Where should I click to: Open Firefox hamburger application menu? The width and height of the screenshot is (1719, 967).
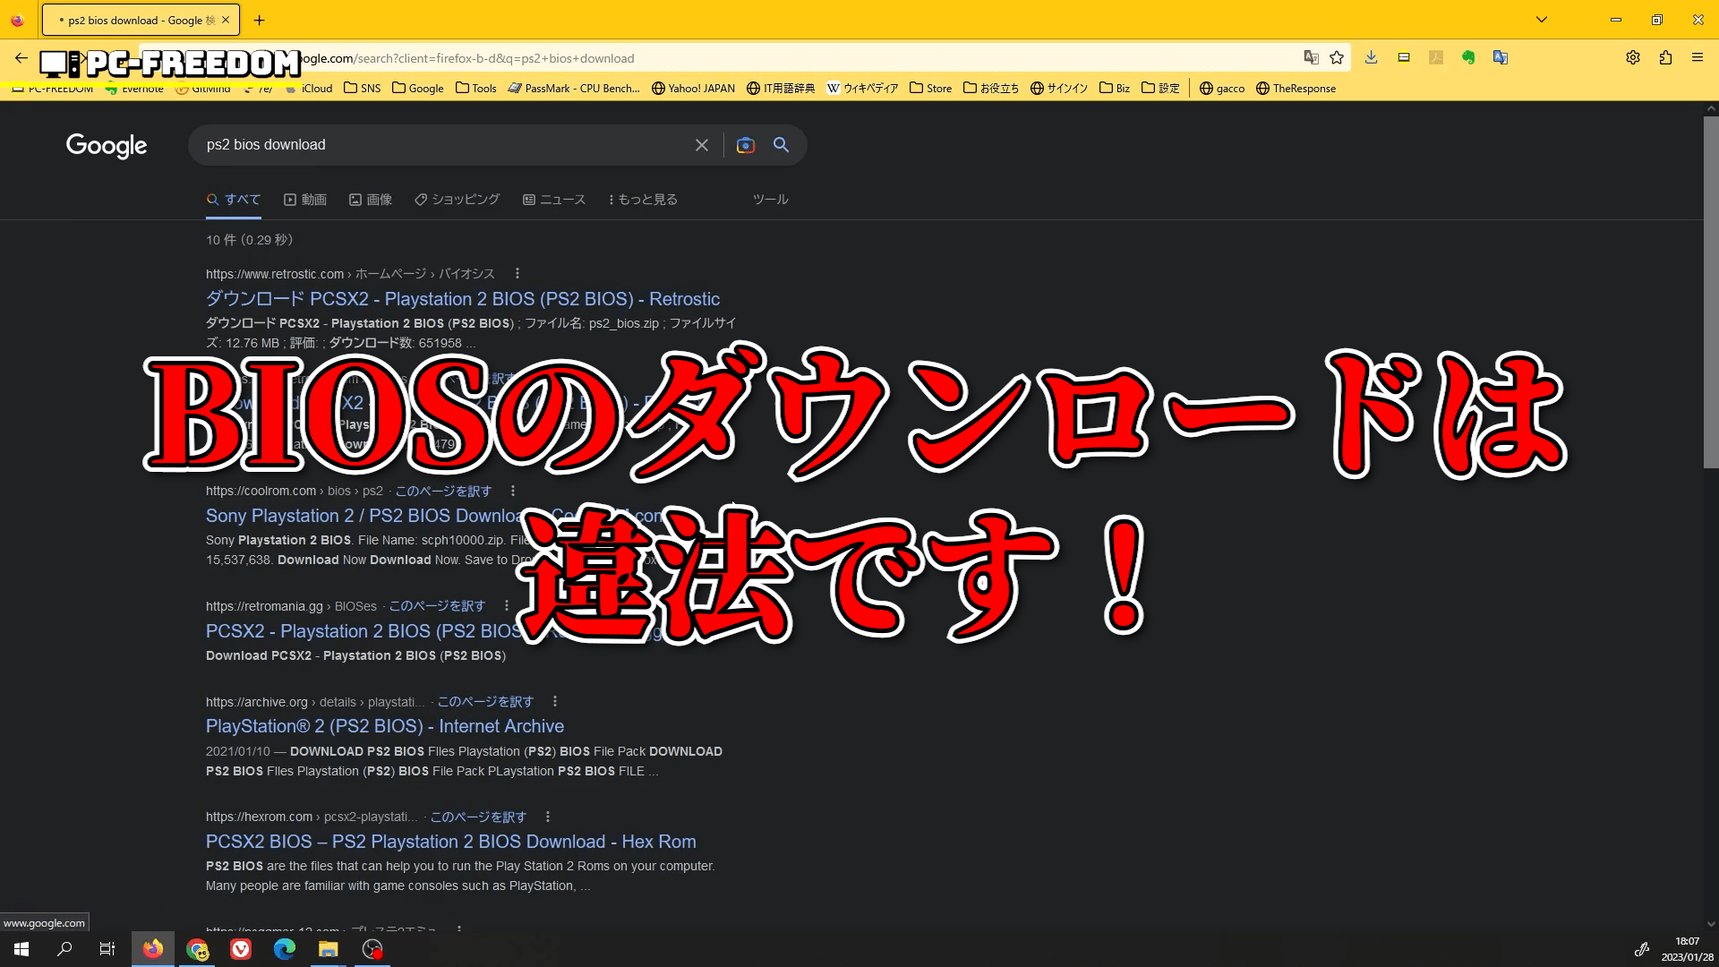coord(1698,58)
